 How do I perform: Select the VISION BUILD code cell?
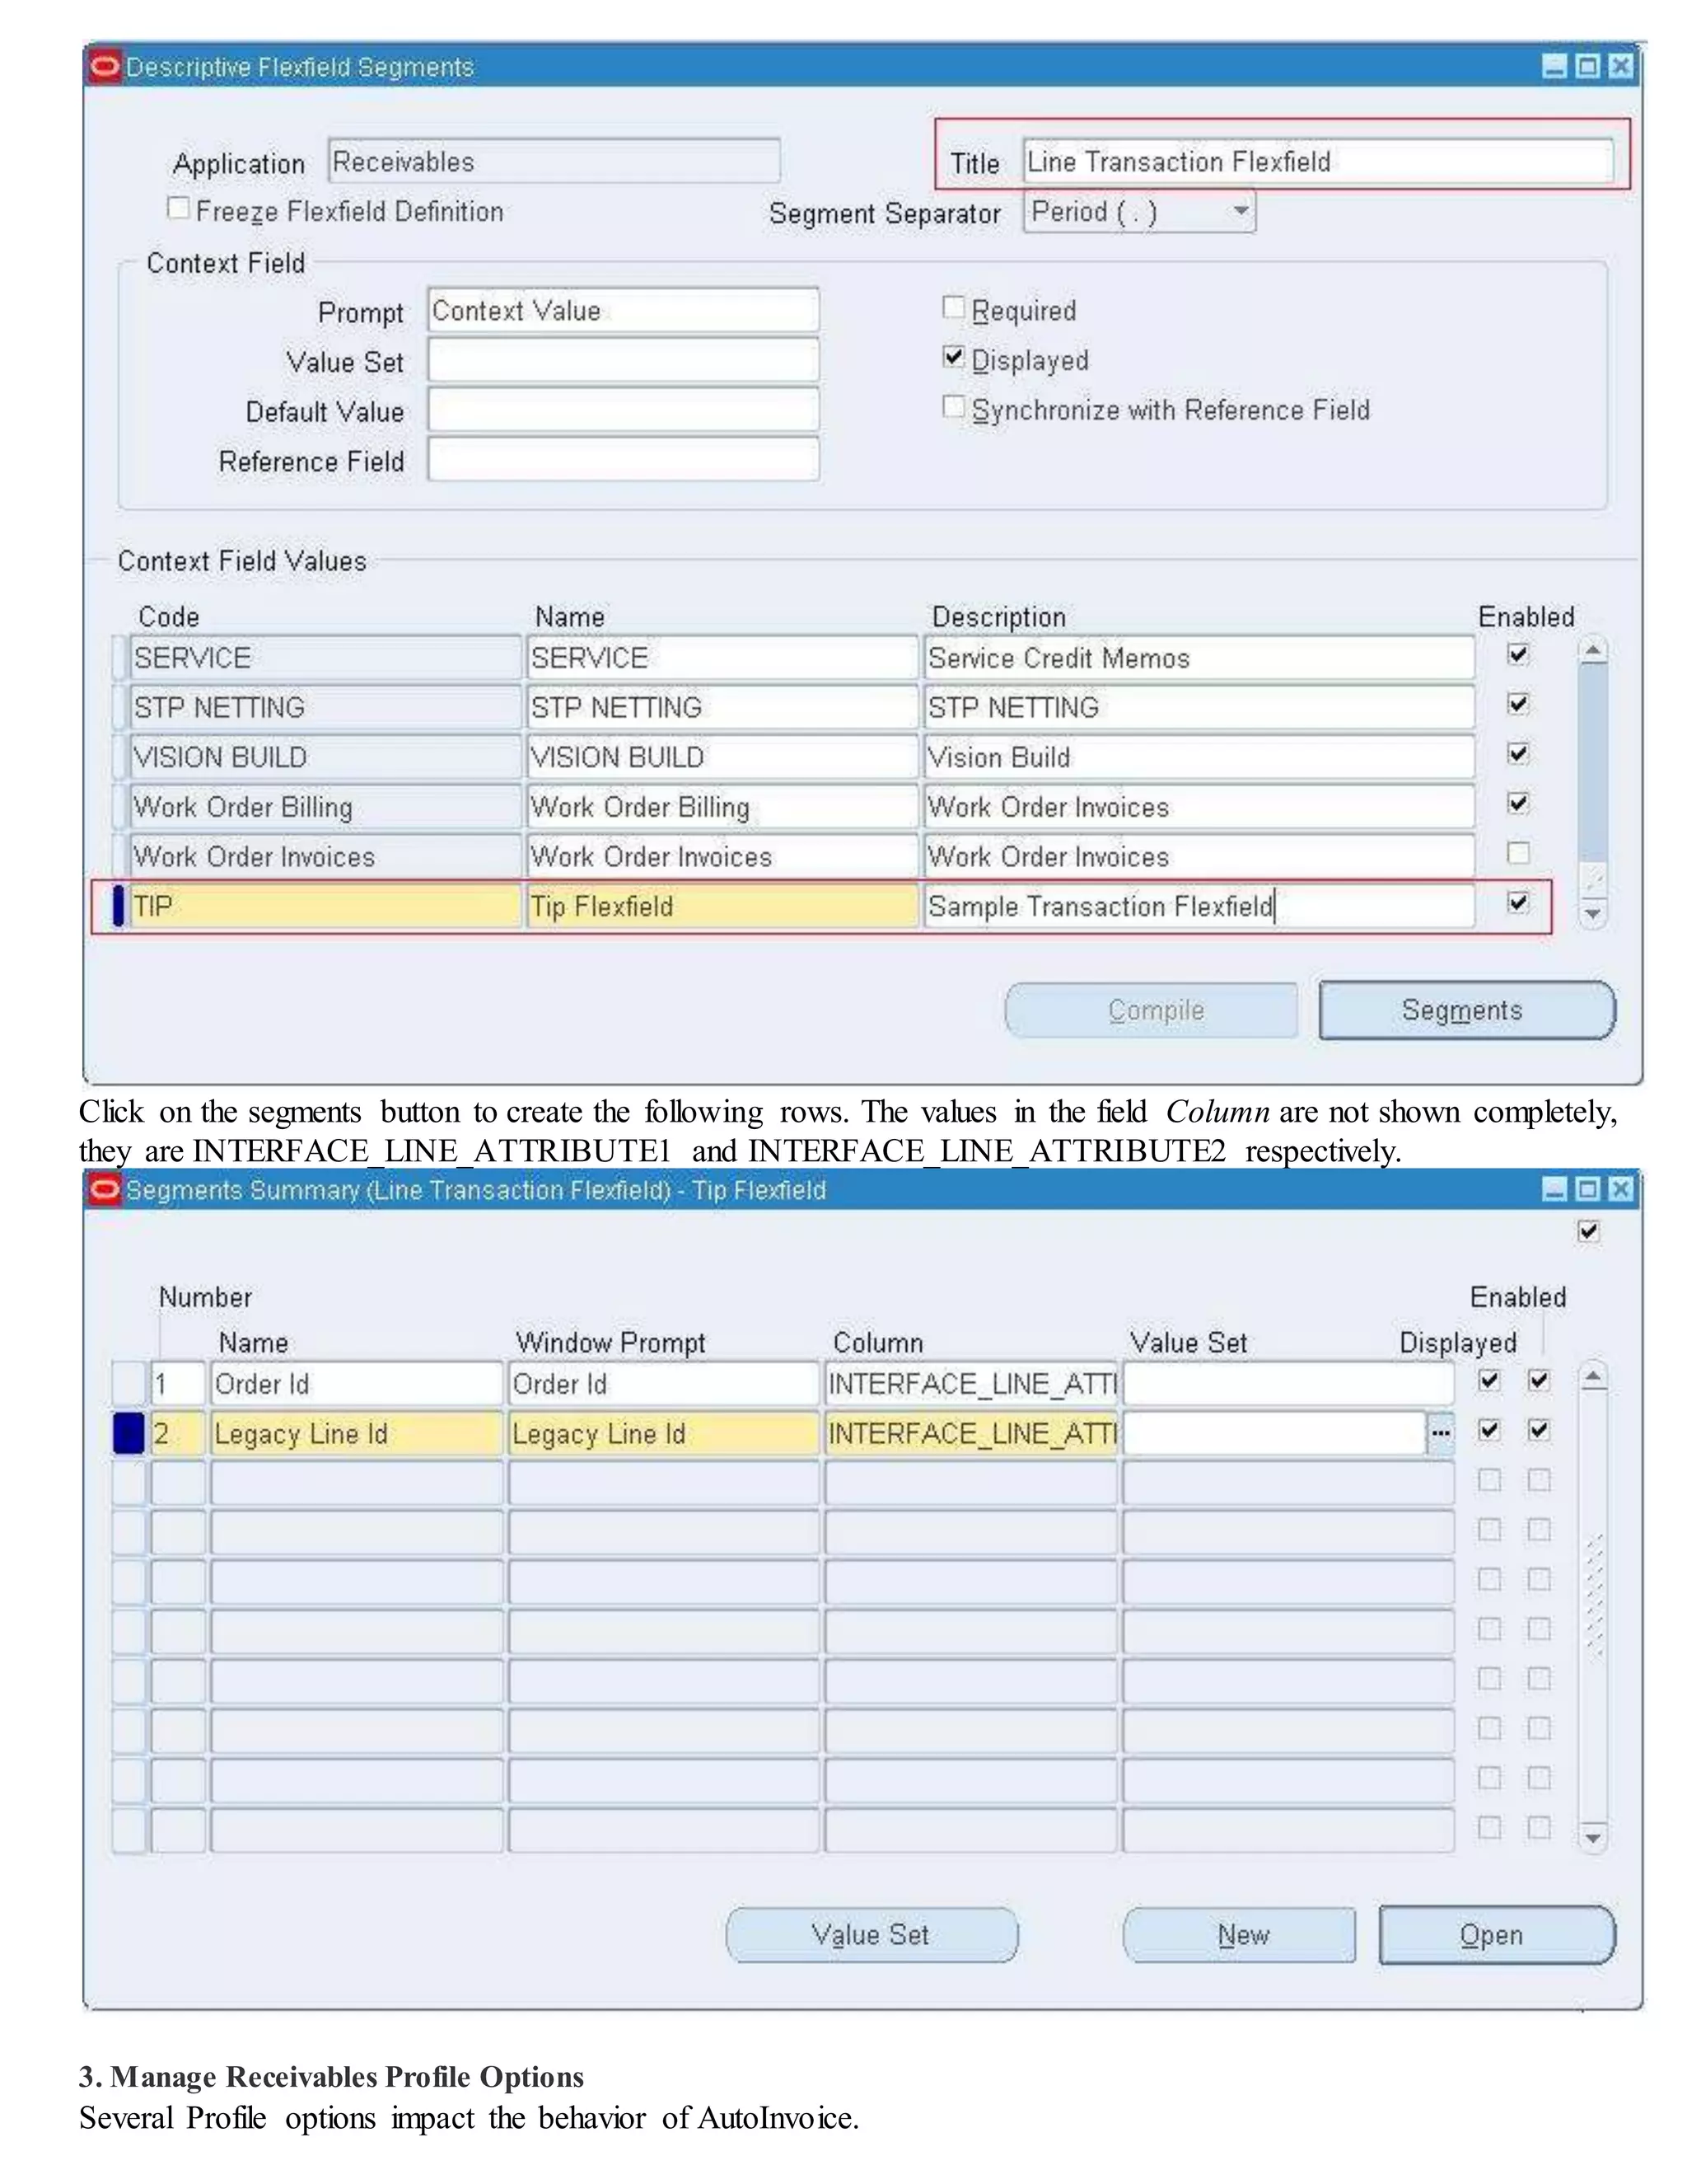click(x=326, y=757)
